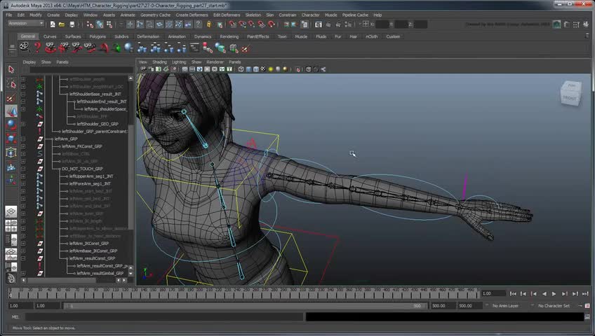Click the MEL command input field
The height and width of the screenshot is (336, 595).
tap(161, 316)
